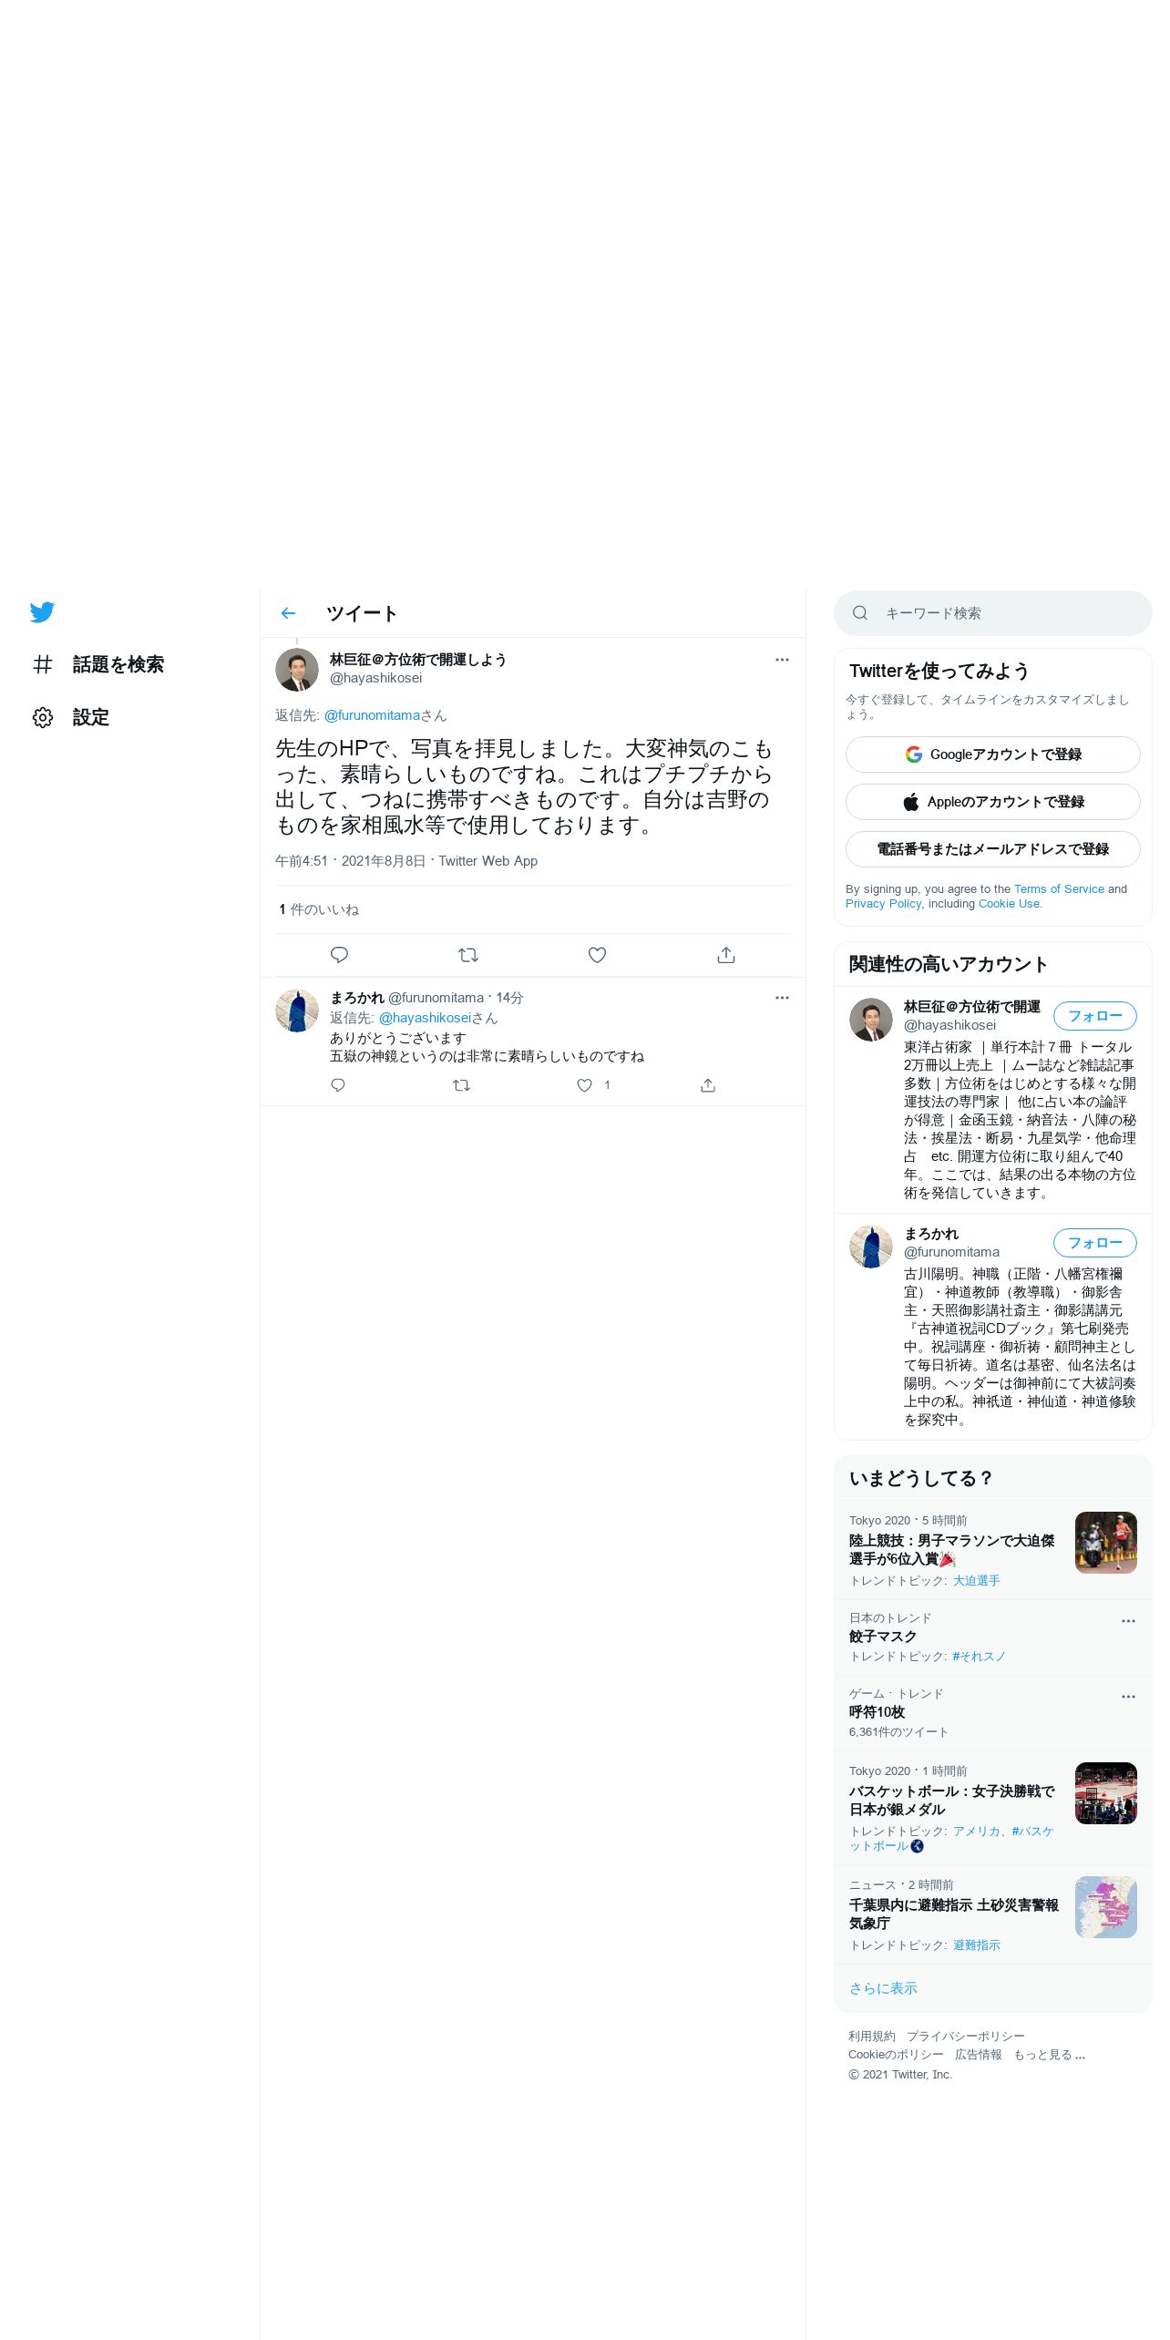Image resolution: width=1170 pixels, height=2340 pixels.
Task: Like the reply from まろかれ
Action: point(585,1085)
